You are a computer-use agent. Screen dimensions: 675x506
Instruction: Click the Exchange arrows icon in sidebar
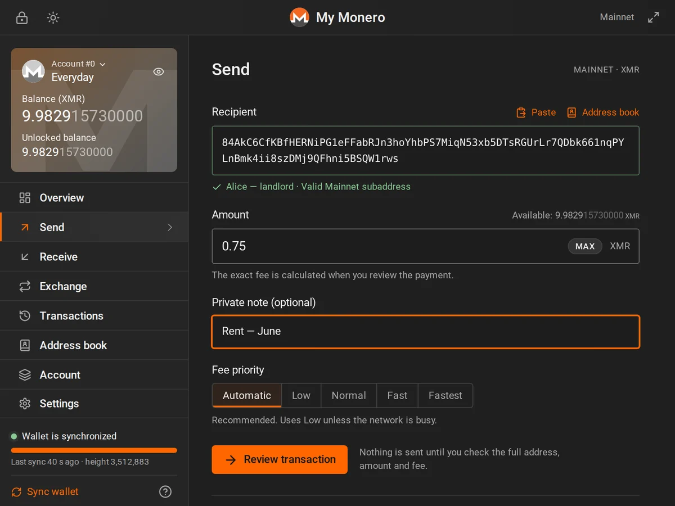click(x=25, y=286)
